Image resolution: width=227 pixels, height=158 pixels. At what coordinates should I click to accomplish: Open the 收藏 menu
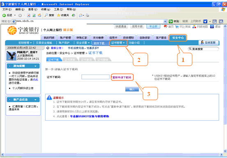point(46,9)
